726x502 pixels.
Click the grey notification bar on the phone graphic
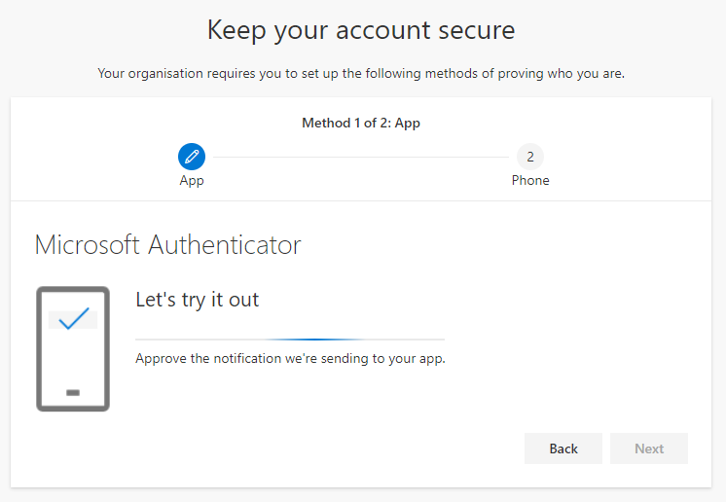click(x=73, y=320)
